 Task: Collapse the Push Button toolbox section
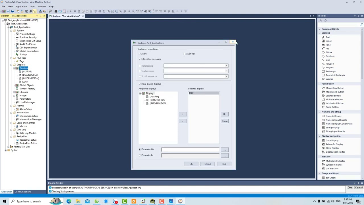[320, 84]
